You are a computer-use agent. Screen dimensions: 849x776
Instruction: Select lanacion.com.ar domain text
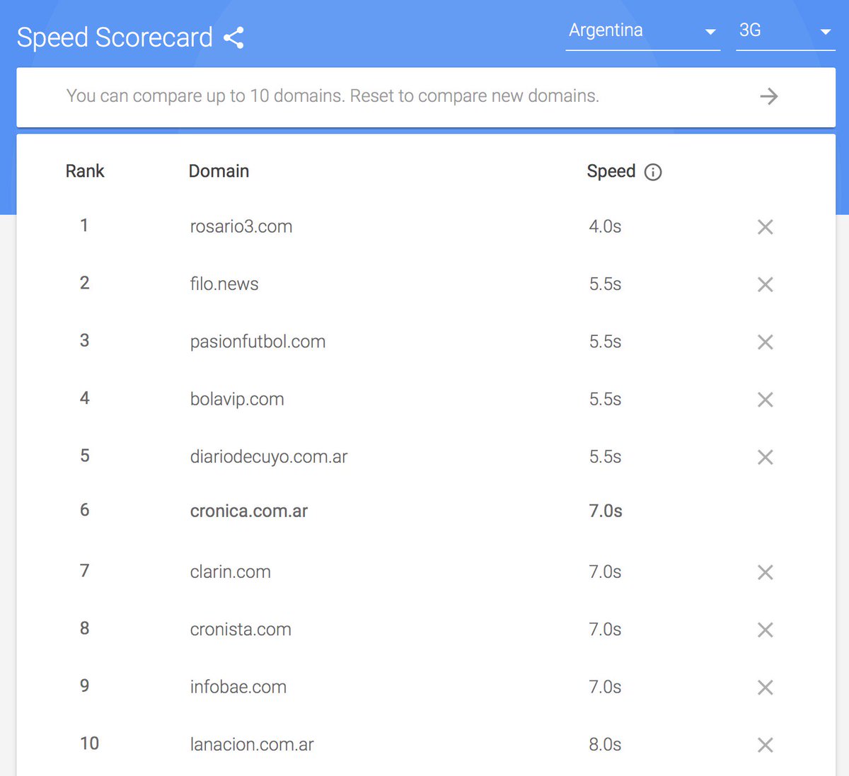[252, 744]
